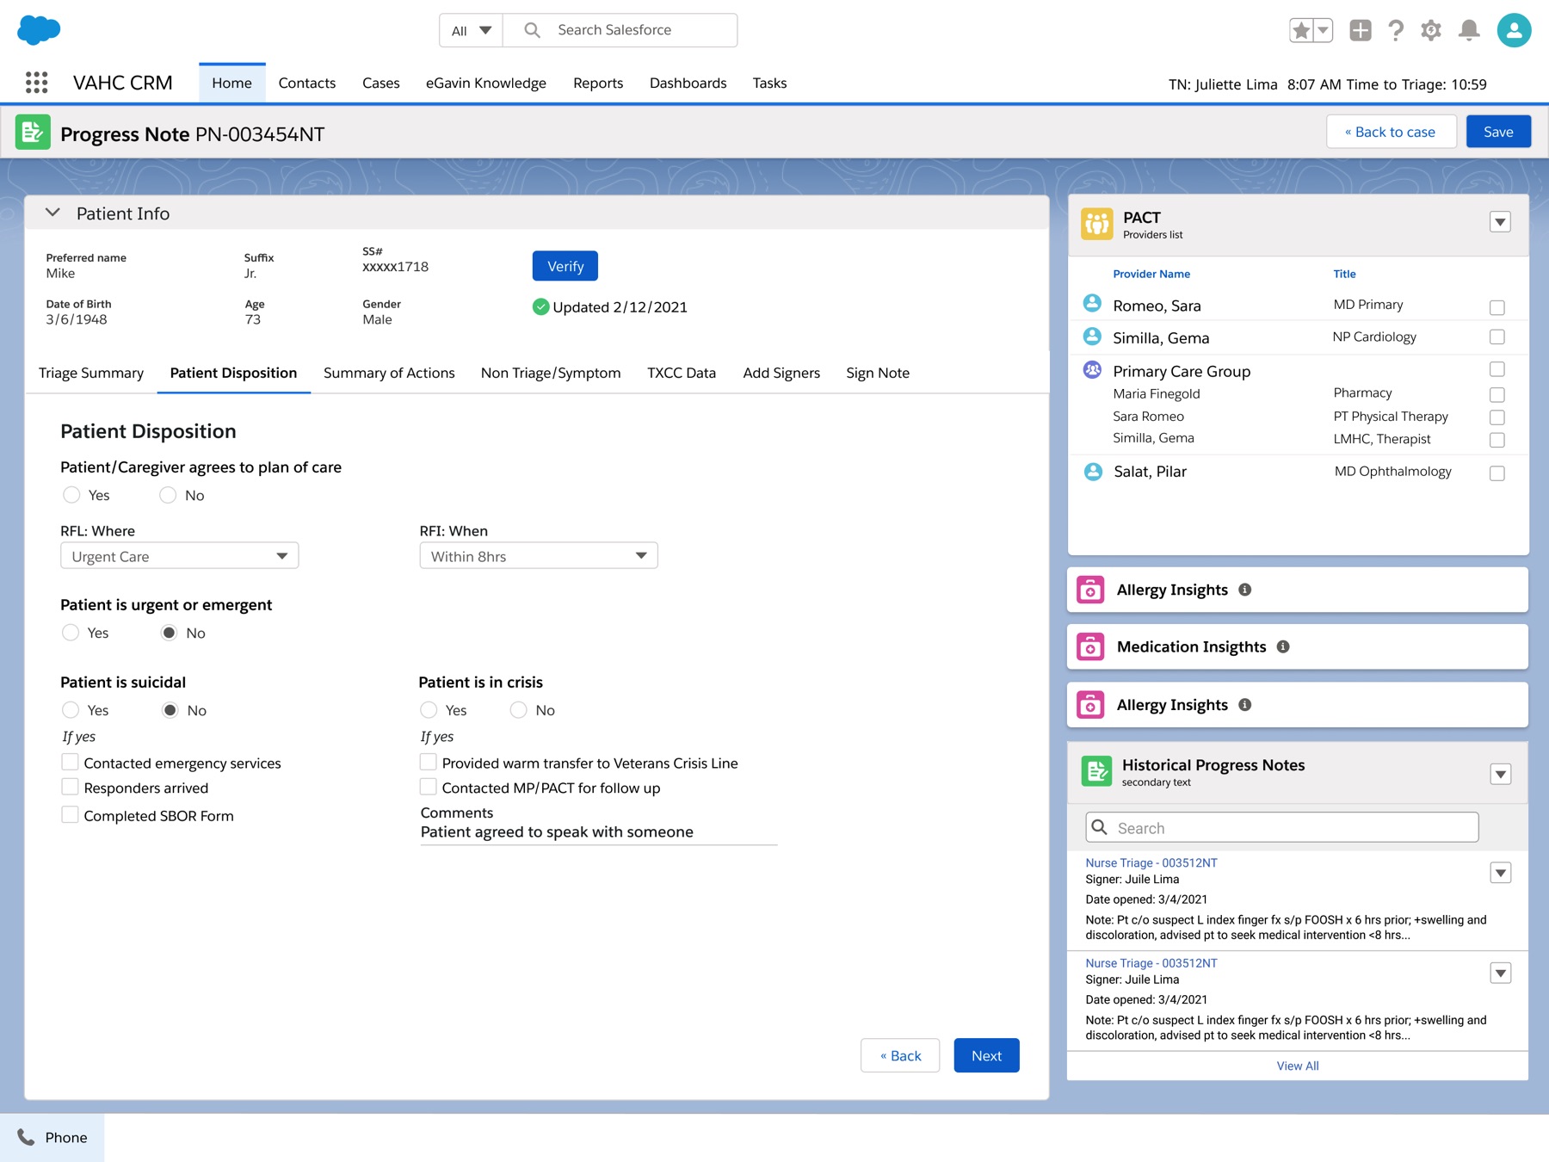
Task: Click the Historical Progress Notes search field
Action: 1282,827
